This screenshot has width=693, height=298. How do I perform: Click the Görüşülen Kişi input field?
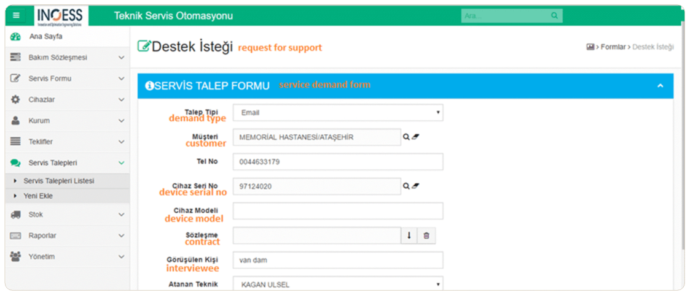pyautogui.click(x=338, y=260)
